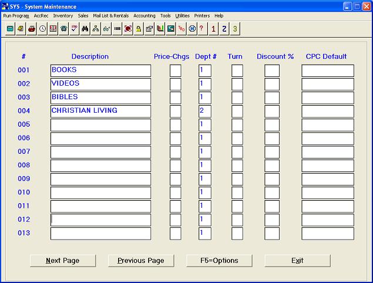The width and height of the screenshot is (373, 283).
Task: Click the row number 007 label
Action: pyautogui.click(x=23, y=151)
